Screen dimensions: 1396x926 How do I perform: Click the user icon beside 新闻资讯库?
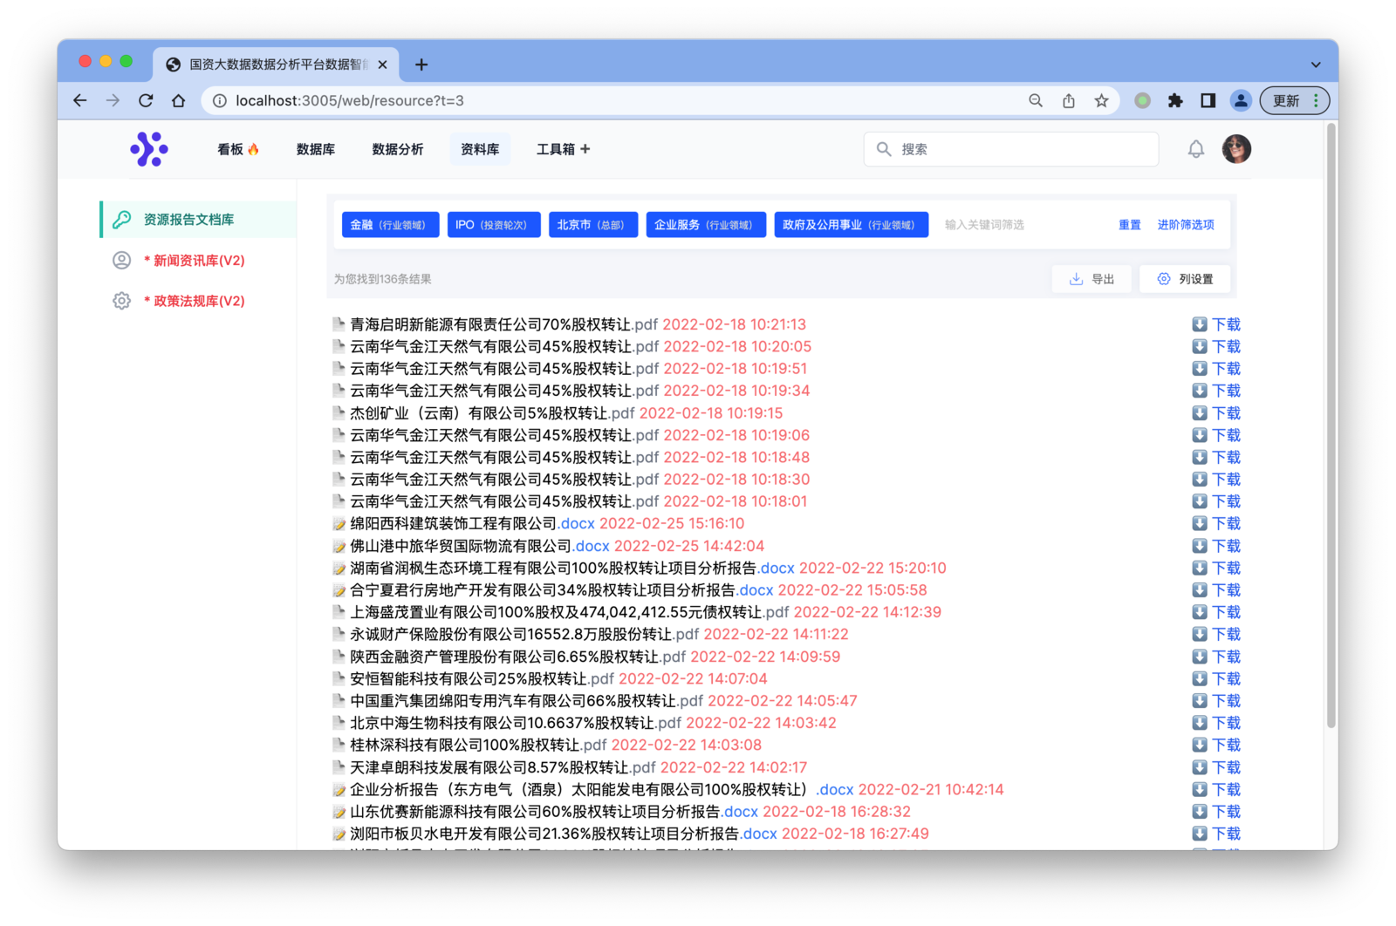(x=122, y=261)
